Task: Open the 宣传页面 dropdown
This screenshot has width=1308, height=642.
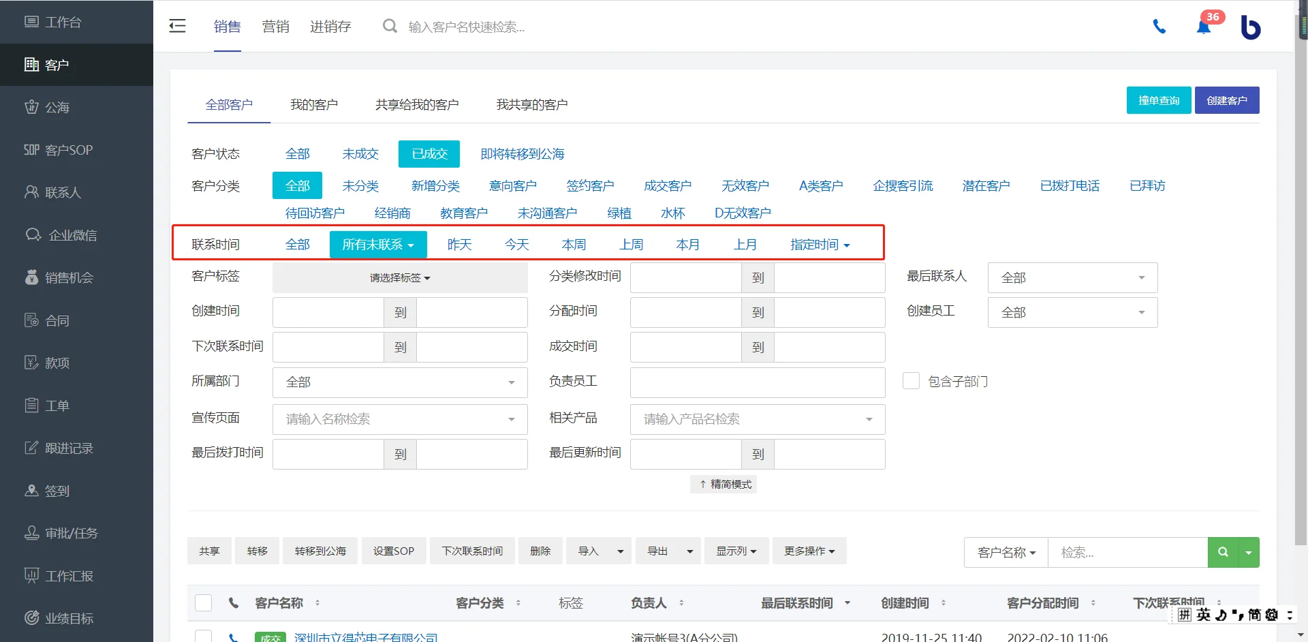Action: point(400,419)
